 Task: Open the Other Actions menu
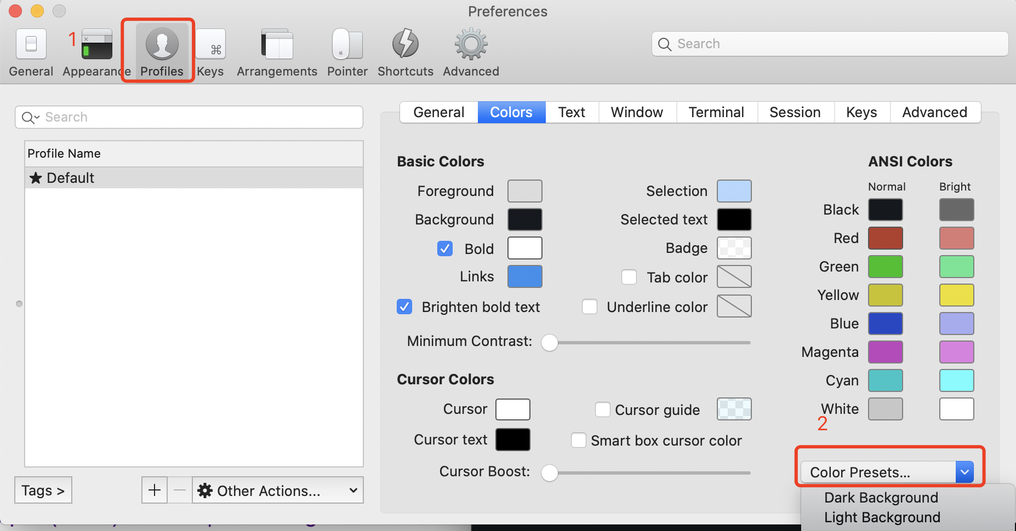click(x=277, y=490)
